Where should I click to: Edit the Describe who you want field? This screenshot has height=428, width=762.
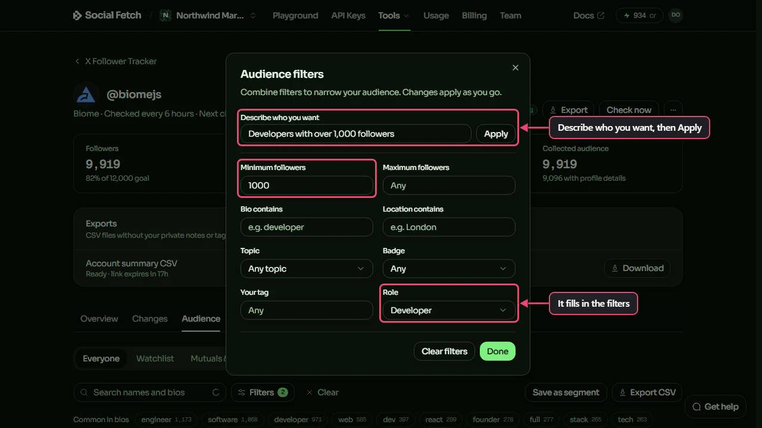click(x=356, y=134)
